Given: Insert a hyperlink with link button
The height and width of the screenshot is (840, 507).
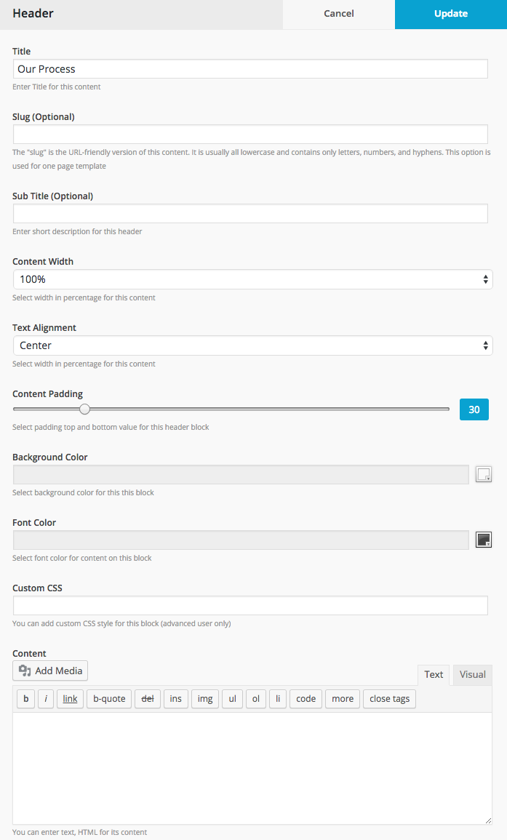Looking at the screenshot, I should coord(70,699).
